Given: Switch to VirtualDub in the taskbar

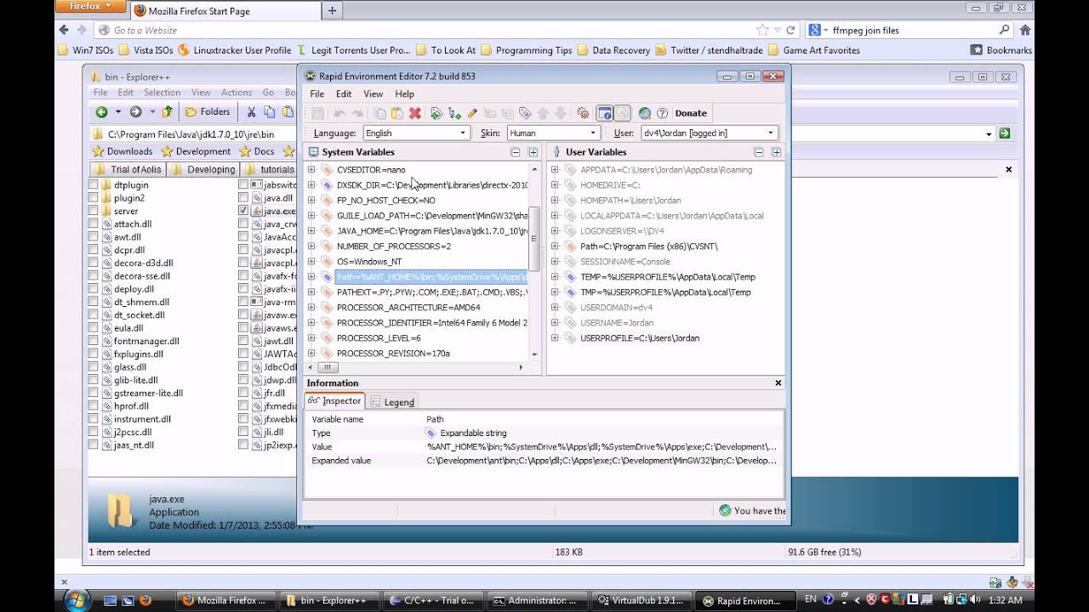Looking at the screenshot, I should [x=639, y=600].
